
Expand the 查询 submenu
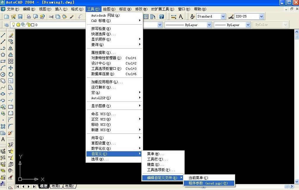114,44
